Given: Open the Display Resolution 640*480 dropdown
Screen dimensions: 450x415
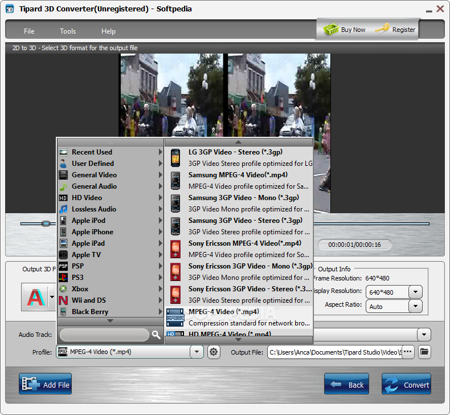Looking at the screenshot, I should (415, 292).
